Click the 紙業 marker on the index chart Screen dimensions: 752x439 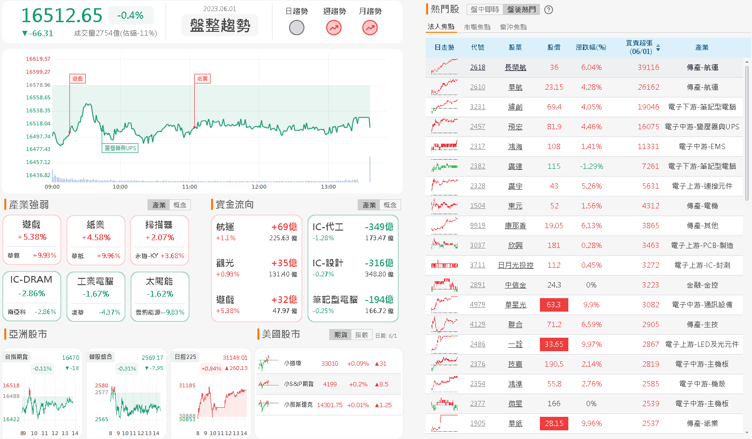pyautogui.click(x=202, y=79)
